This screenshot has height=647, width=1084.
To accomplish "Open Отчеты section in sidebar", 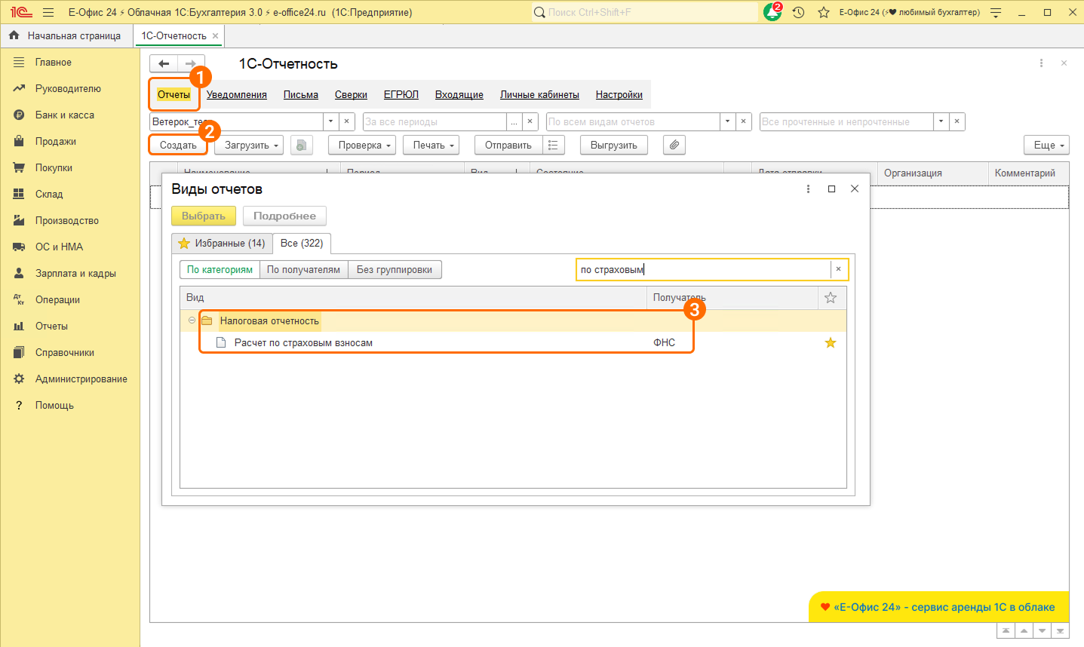I will pyautogui.click(x=51, y=327).
